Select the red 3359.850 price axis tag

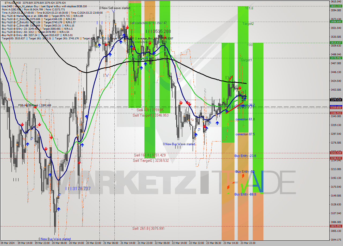[336, 107]
